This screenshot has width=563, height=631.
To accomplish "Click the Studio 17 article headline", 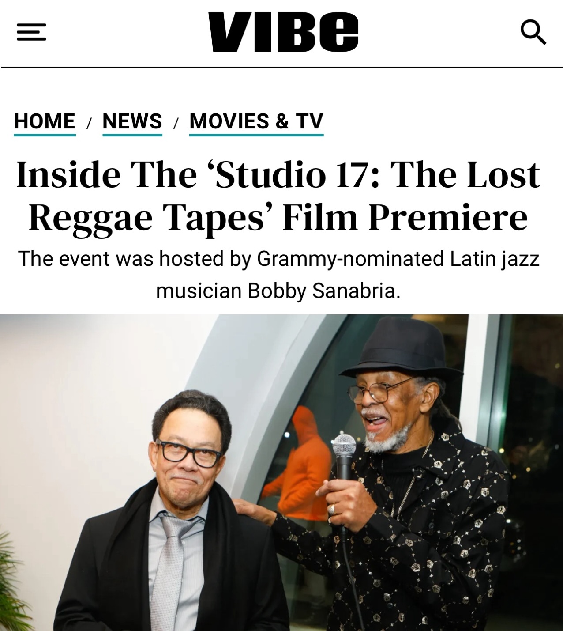I will (x=278, y=195).
